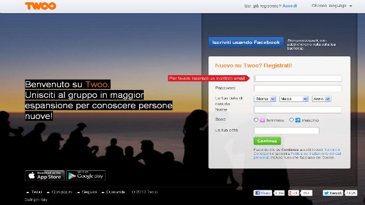Screen dimensions: 365x205
Task: Open the Google Play download badge
Action: click(x=86, y=175)
